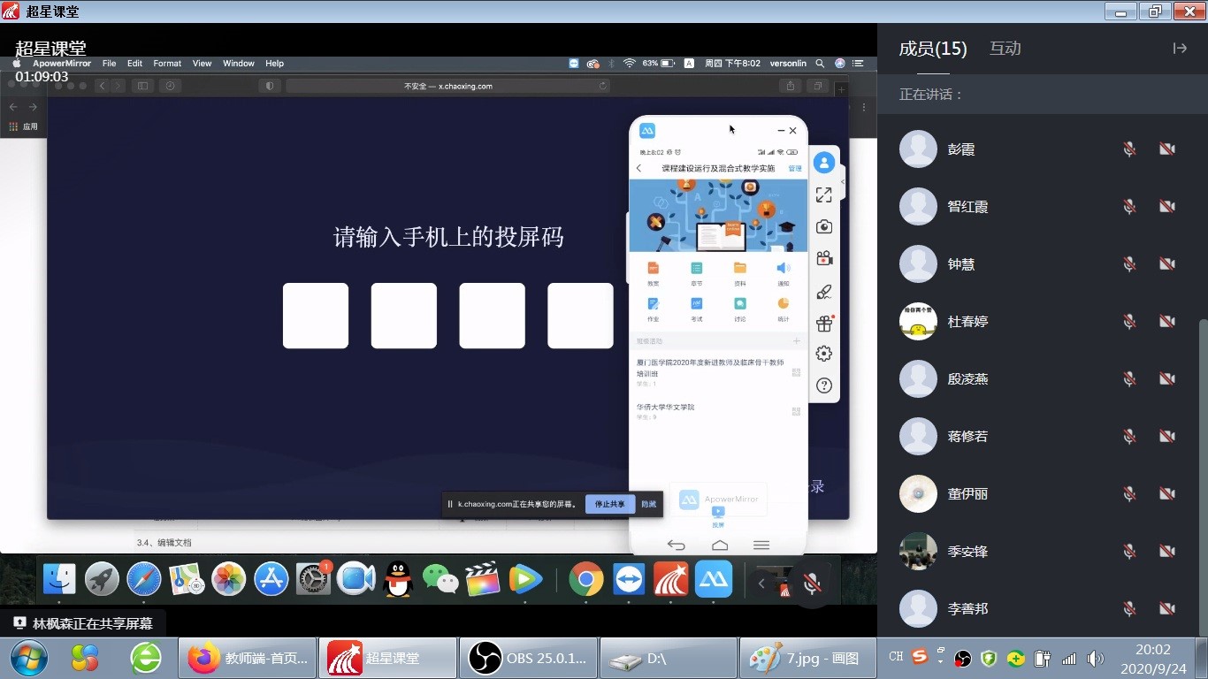1208x679 pixels.
Task: Tap the 统计 pie chart icon on the phone
Action: point(784,304)
